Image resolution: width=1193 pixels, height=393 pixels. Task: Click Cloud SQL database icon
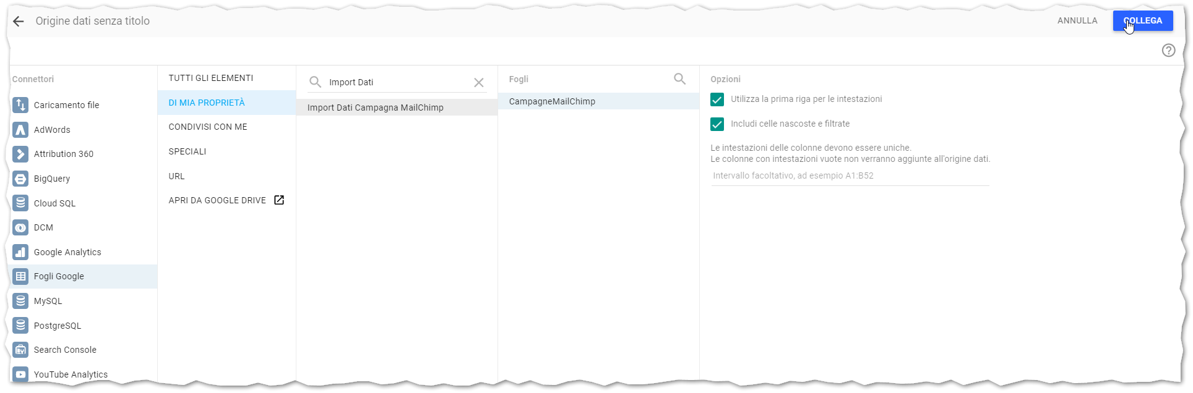point(20,203)
